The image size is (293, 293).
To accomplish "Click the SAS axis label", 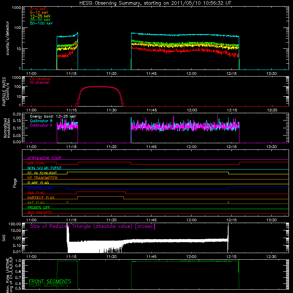I will 4,238.
